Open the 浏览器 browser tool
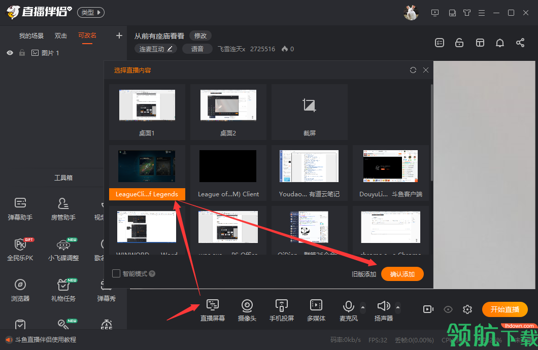The height and width of the screenshot is (350, 538). (20, 290)
